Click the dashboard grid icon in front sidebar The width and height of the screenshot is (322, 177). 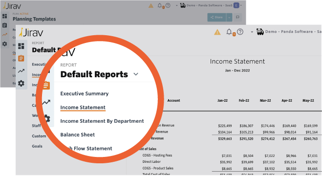coord(21,46)
